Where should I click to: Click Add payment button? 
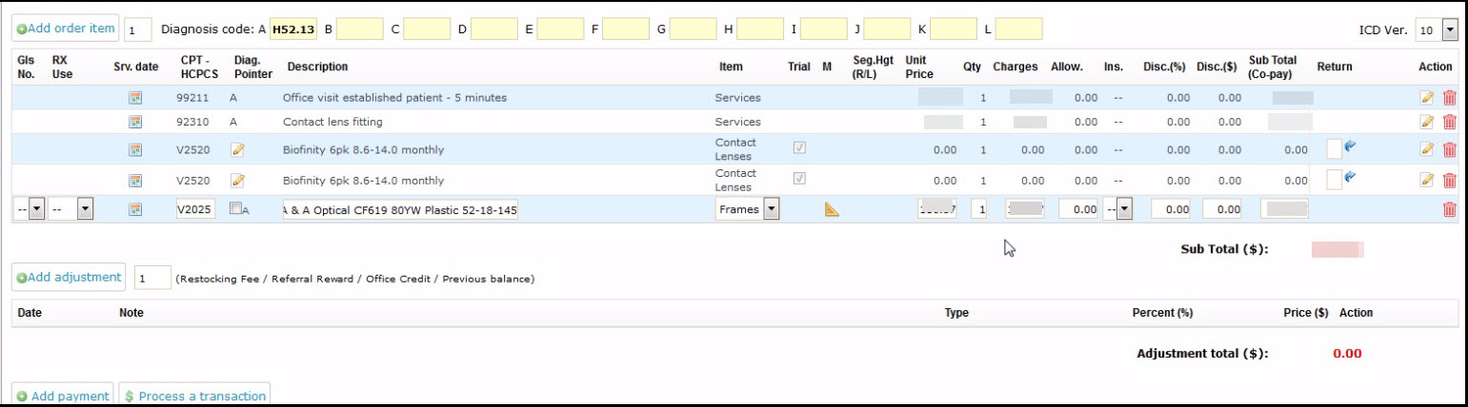[x=62, y=395]
